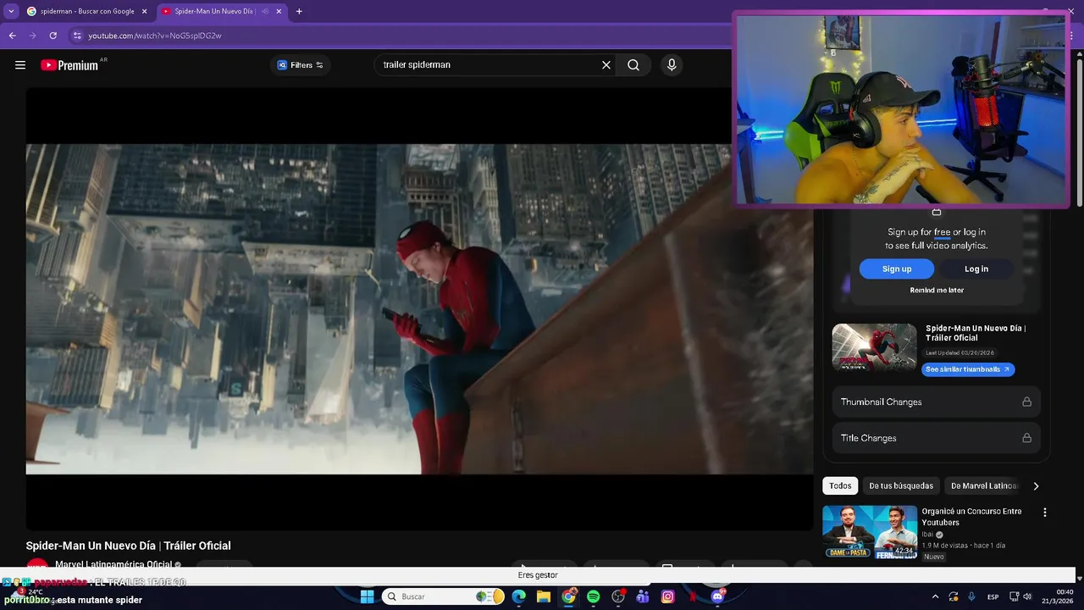The image size is (1084, 610).
Task: Select the 'Spider-Man Un Nuevo Día' browser tab
Action: [222, 11]
